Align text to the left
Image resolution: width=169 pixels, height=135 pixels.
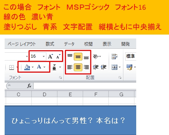click(x=70, y=67)
